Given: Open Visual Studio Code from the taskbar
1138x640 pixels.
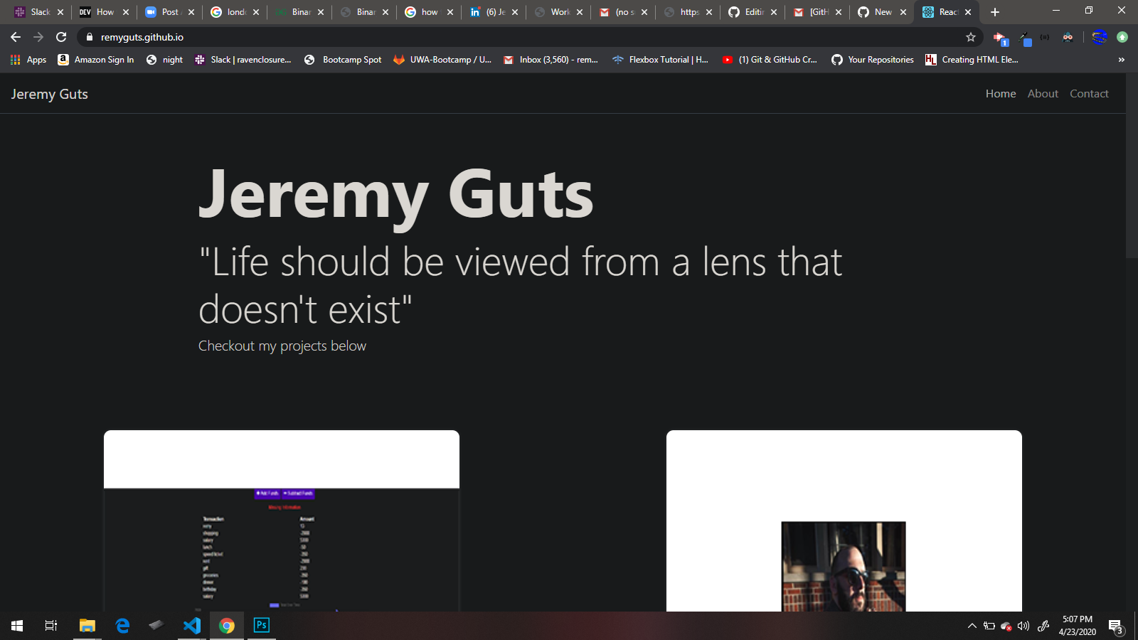Looking at the screenshot, I should click(192, 626).
